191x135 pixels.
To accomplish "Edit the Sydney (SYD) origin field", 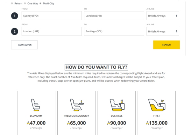I will 52,16.
